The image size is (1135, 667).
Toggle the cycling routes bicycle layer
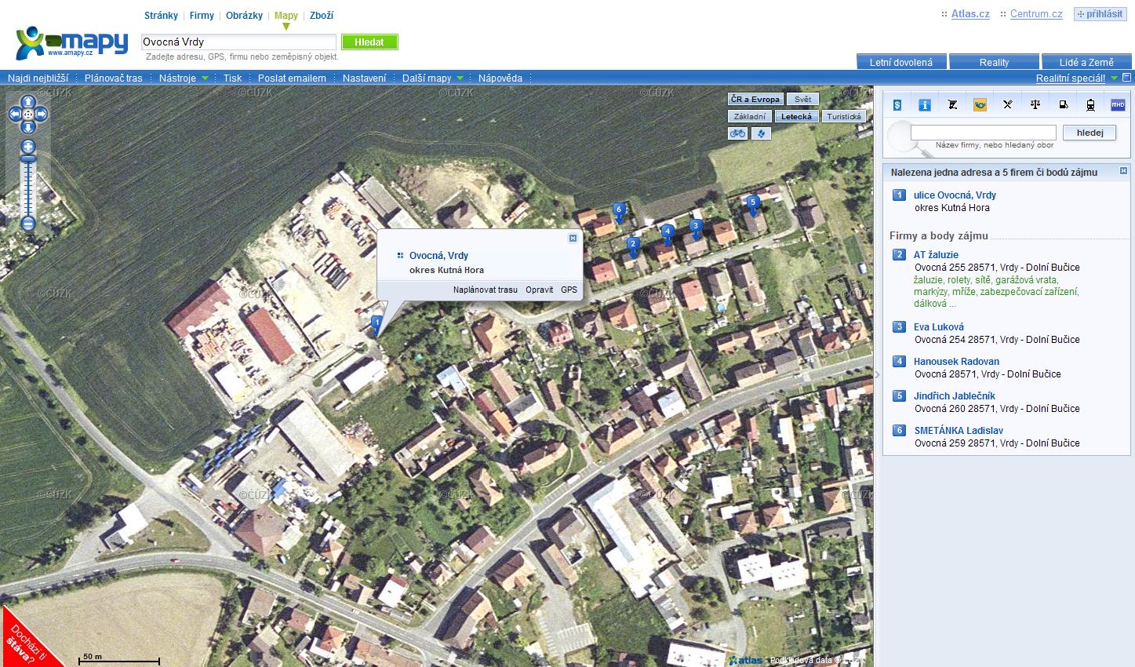(737, 133)
